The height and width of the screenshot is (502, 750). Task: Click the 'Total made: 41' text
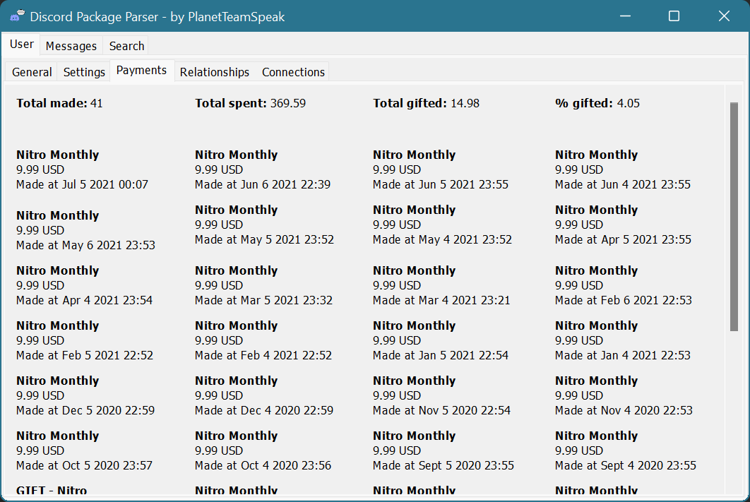click(59, 103)
